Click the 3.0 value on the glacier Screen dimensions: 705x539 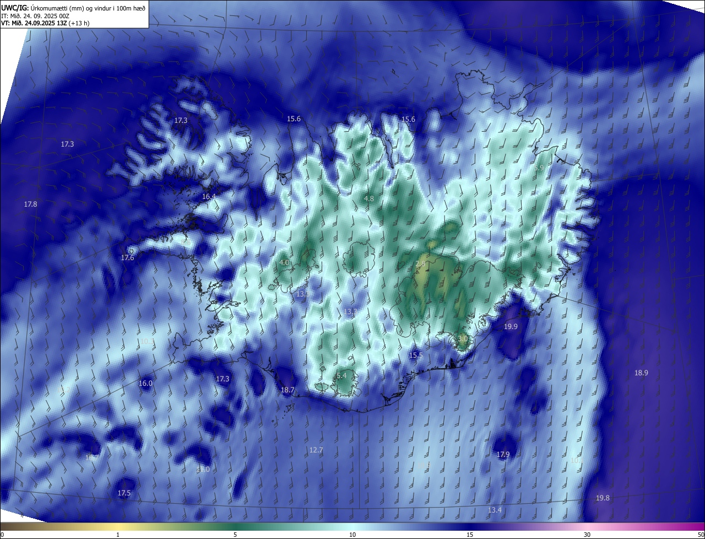coord(463,338)
